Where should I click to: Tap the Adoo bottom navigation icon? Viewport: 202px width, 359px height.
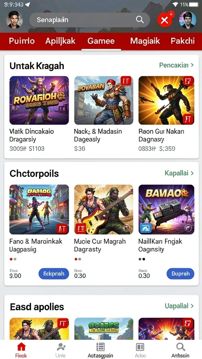coord(140,347)
